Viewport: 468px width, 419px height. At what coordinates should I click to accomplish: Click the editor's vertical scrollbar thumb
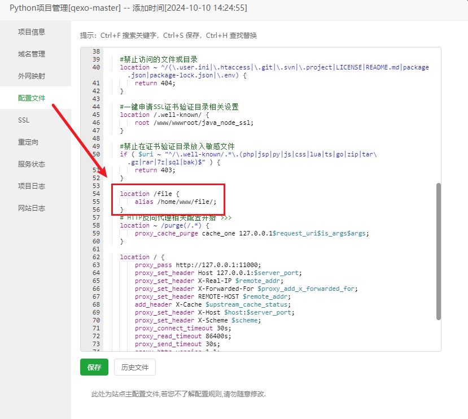click(438, 251)
